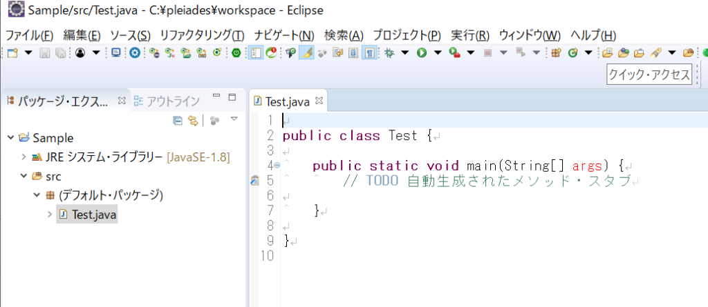Collapse the (デフォルト・パッケージ) node
Screen dimensions: 708x307
(37, 195)
